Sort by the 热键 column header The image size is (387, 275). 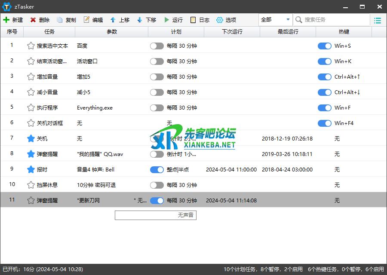(344, 32)
